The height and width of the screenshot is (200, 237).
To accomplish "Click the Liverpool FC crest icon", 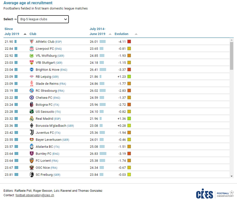I will click(x=32, y=49).
